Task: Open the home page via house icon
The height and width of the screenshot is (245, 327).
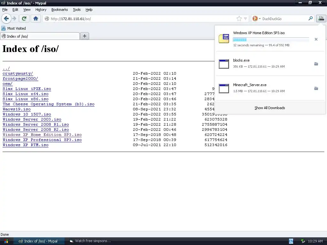Action: point(36,19)
